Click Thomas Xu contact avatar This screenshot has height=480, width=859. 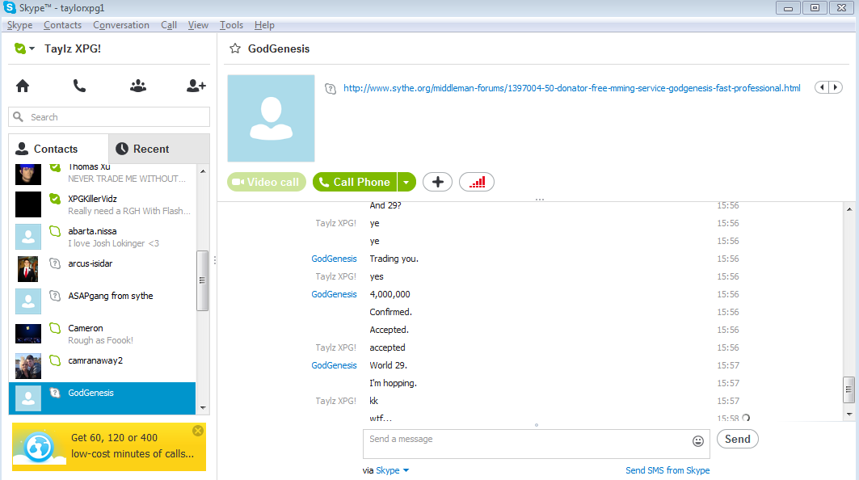28,175
